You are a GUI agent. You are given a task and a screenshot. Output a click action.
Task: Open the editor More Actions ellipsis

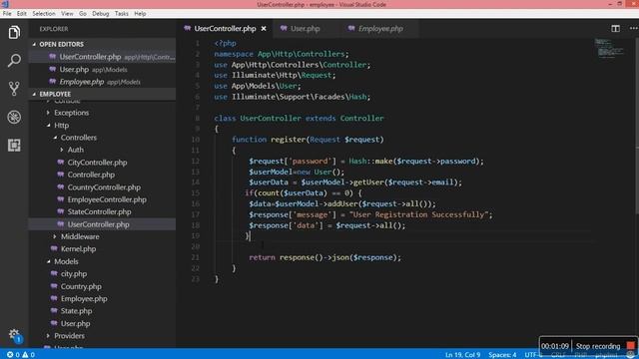(x=633, y=29)
